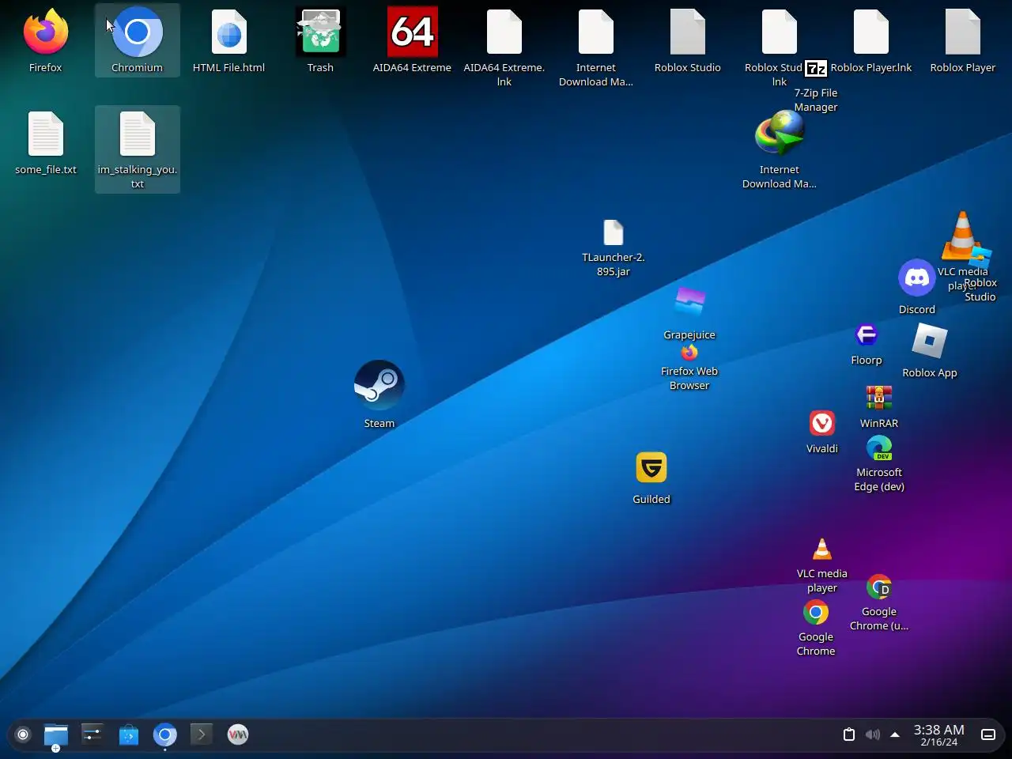This screenshot has width=1012, height=759.
Task: Open the Discover shopping bag in taskbar
Action: coord(129,735)
